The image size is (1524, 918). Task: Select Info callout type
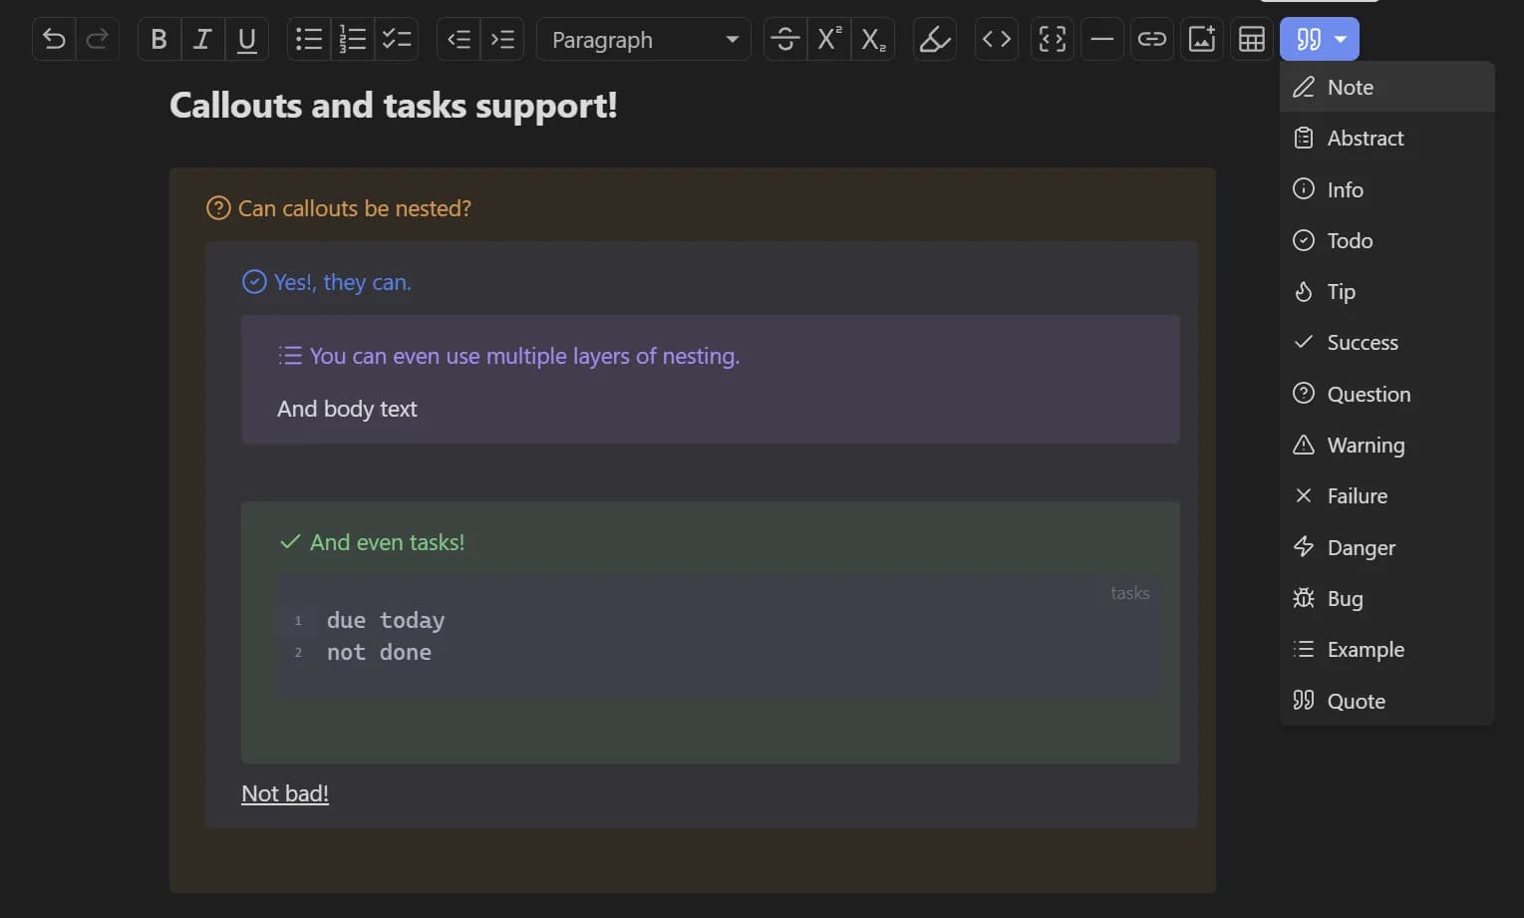click(1387, 189)
